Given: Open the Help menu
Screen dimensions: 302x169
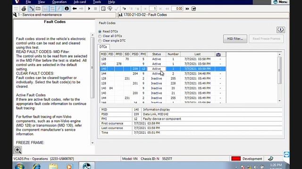Looking at the screenshot, I should click(x=111, y=2).
